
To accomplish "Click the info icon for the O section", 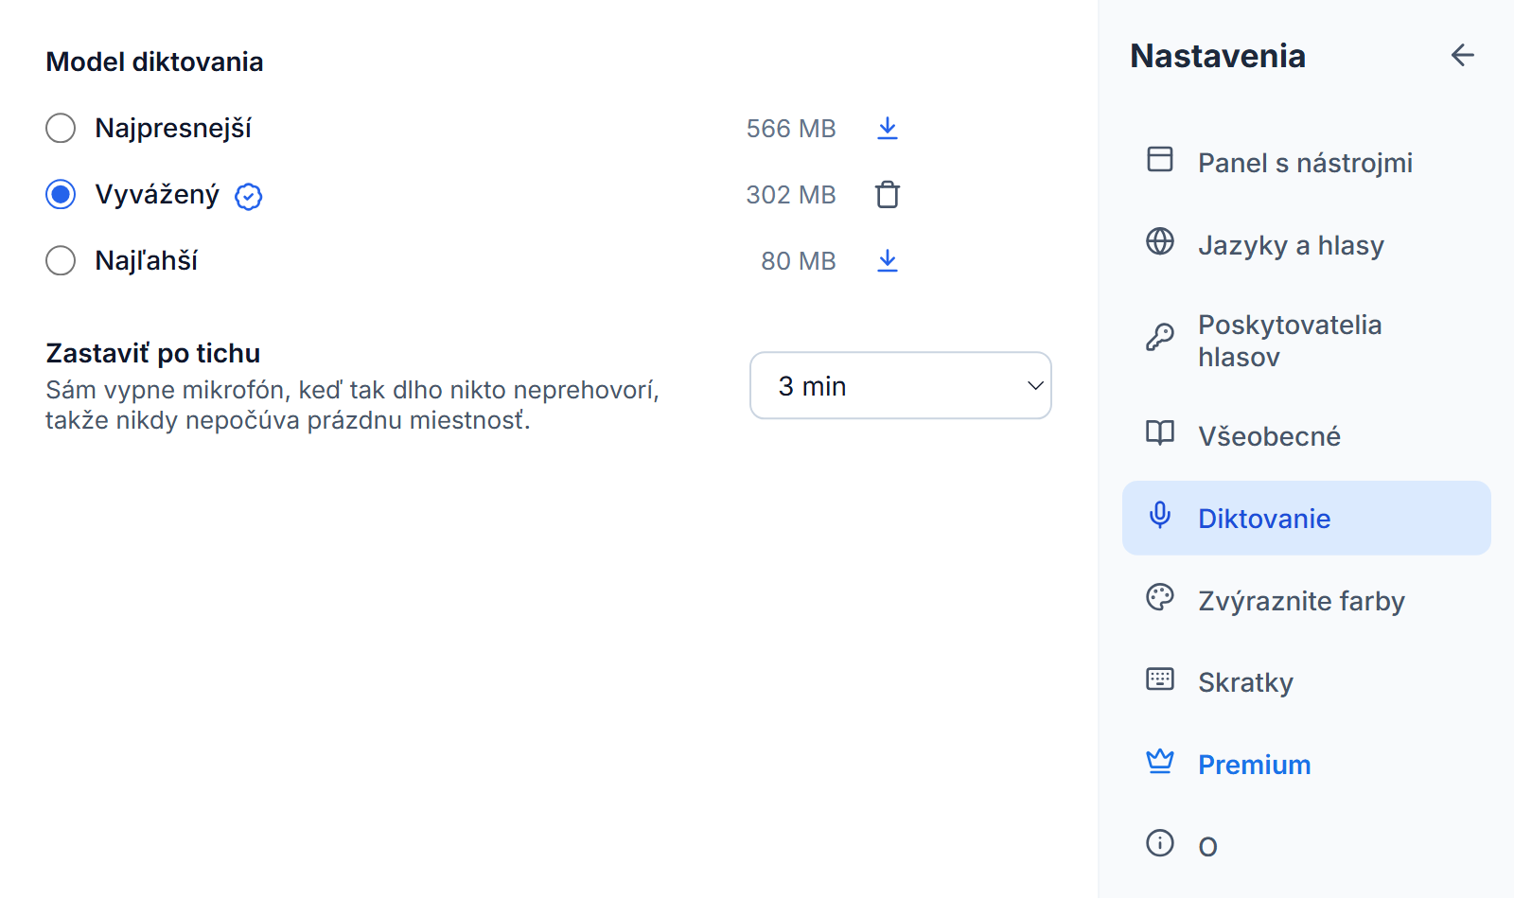I will pyautogui.click(x=1160, y=842).
